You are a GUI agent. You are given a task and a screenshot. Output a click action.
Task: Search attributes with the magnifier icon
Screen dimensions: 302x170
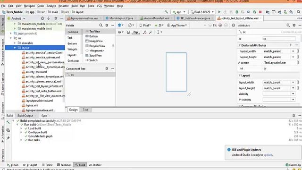(x=288, y=25)
